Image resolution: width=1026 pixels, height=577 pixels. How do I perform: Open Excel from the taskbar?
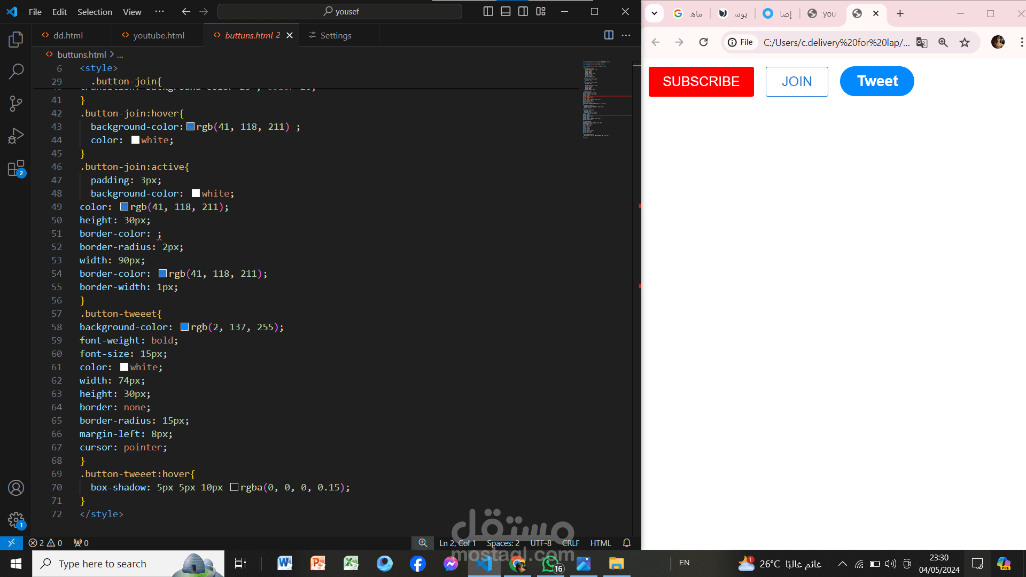(x=351, y=564)
